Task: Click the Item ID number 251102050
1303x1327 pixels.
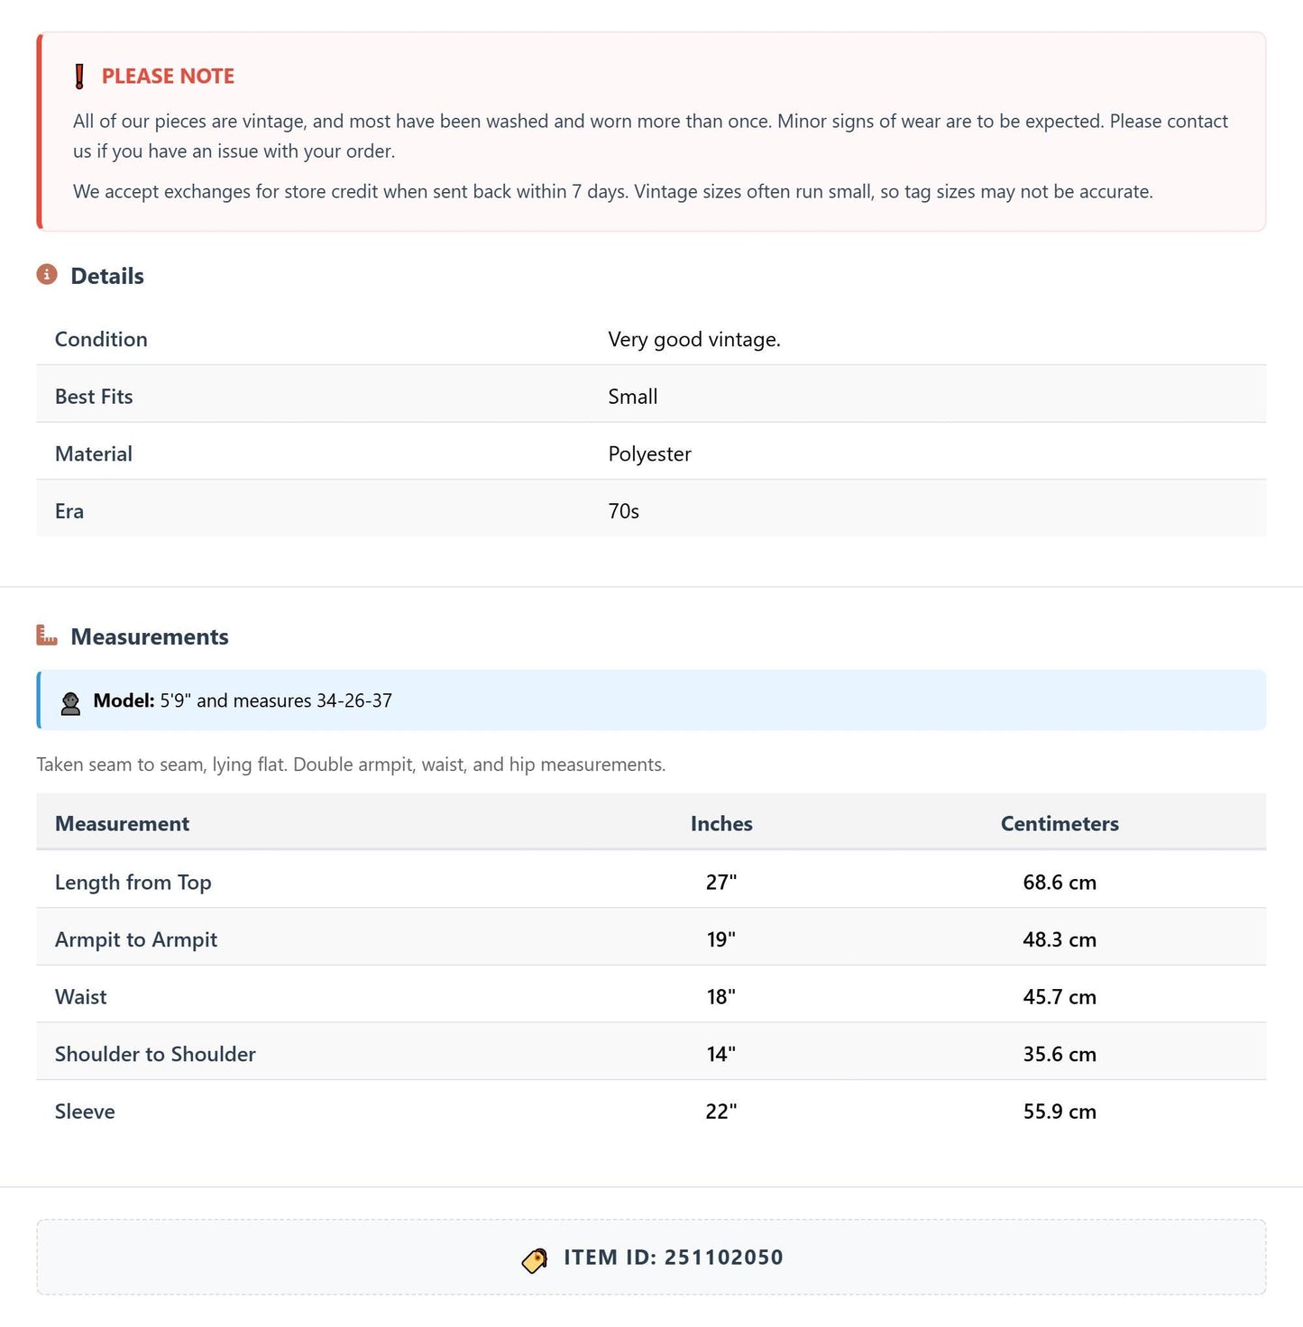Action: 724,1258
